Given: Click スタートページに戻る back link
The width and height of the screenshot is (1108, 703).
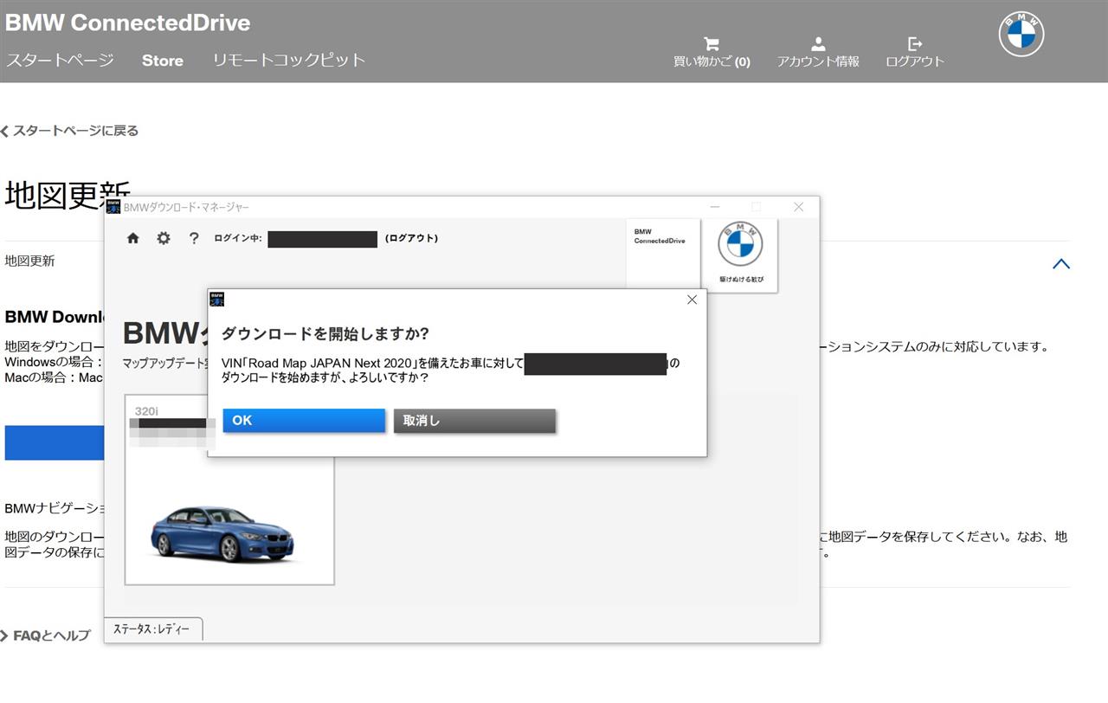Looking at the screenshot, I should click(x=70, y=131).
